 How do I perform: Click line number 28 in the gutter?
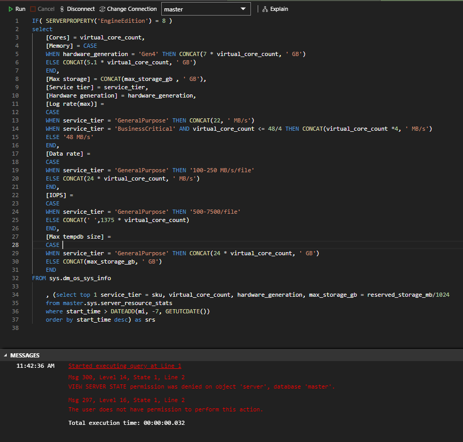tap(15, 244)
